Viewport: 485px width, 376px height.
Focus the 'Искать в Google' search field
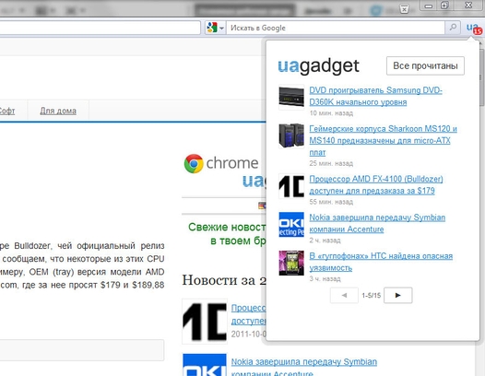[x=336, y=28]
